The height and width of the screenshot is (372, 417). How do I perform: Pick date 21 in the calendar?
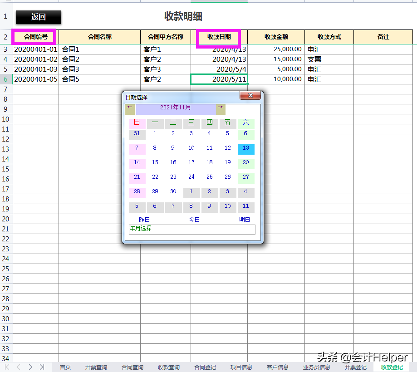[x=137, y=178]
